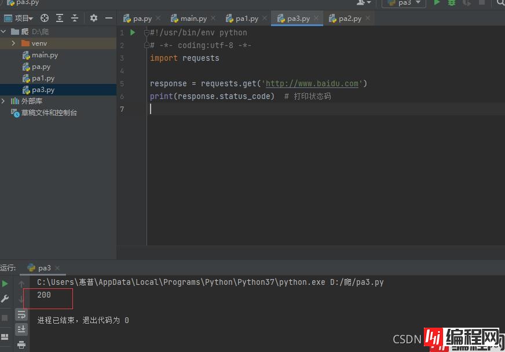Rerun pa3 from the run panel

click(5, 284)
